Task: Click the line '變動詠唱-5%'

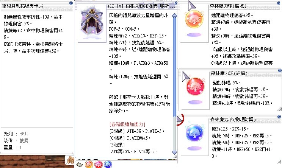Action: (x=227, y=83)
